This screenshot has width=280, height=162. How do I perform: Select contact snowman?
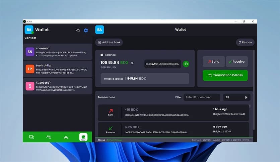click(58, 52)
